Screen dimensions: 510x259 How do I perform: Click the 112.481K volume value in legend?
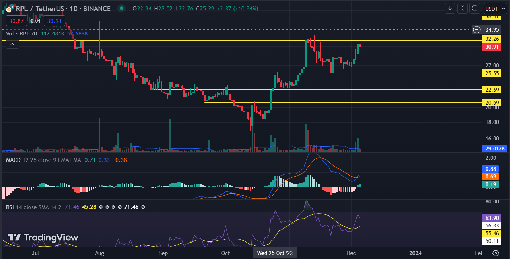tap(53, 34)
